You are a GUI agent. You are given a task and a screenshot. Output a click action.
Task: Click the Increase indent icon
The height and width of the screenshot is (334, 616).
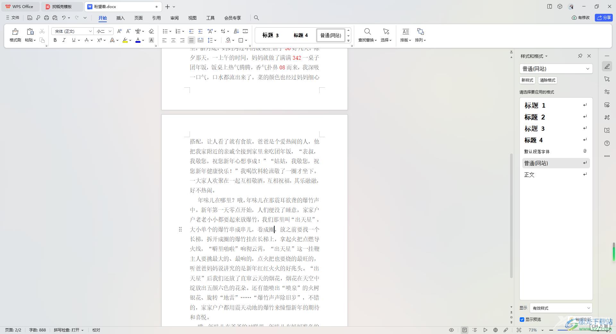click(200, 31)
